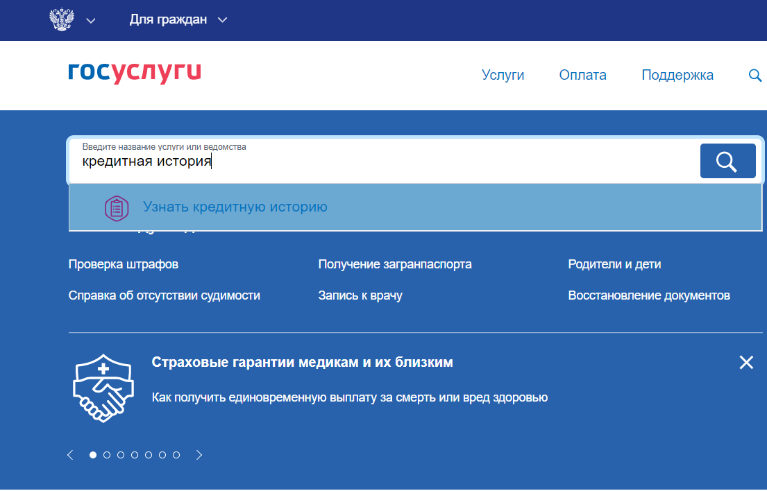The width and height of the screenshot is (767, 491).
Task: Go to previous banner slide arrow
Action: click(x=70, y=455)
